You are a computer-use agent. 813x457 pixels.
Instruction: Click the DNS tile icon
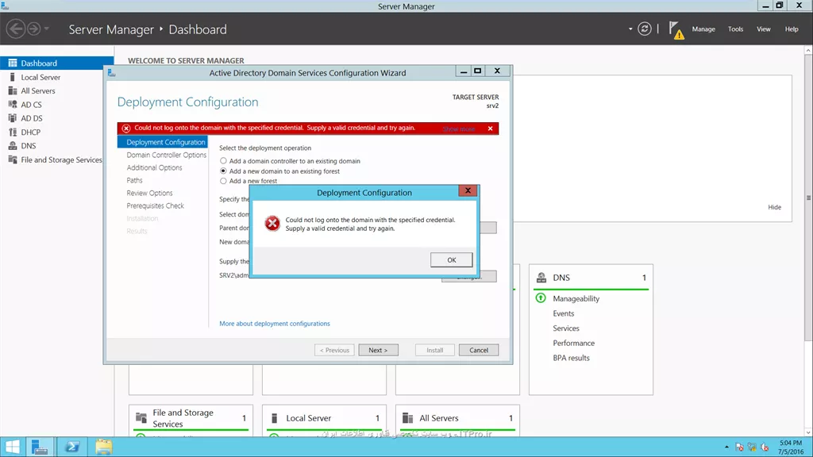click(x=541, y=277)
